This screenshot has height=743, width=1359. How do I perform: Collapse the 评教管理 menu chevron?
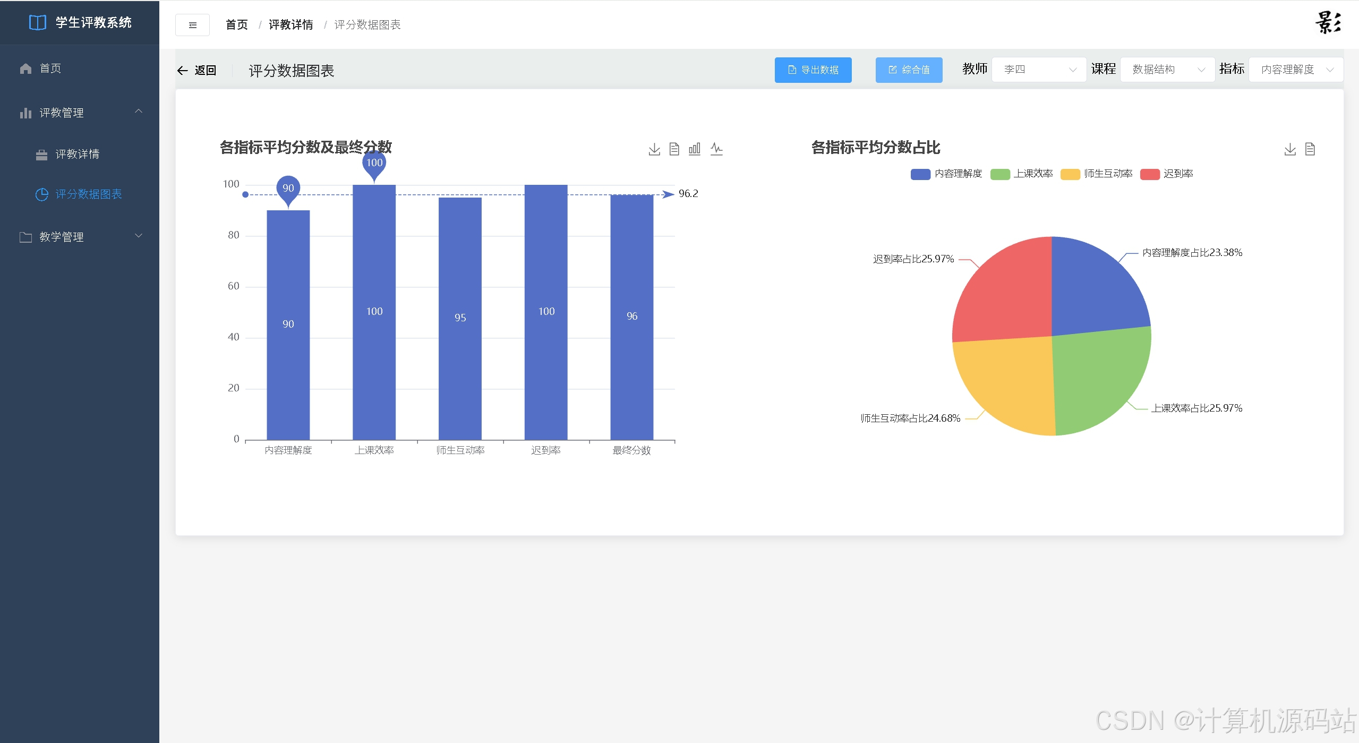(x=139, y=112)
